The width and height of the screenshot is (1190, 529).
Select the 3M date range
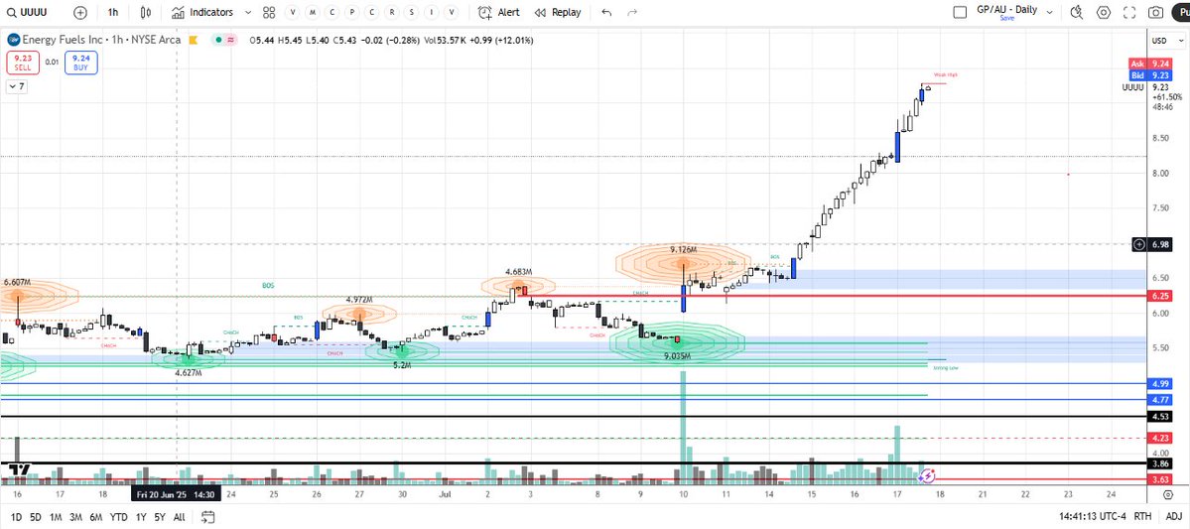click(75, 517)
